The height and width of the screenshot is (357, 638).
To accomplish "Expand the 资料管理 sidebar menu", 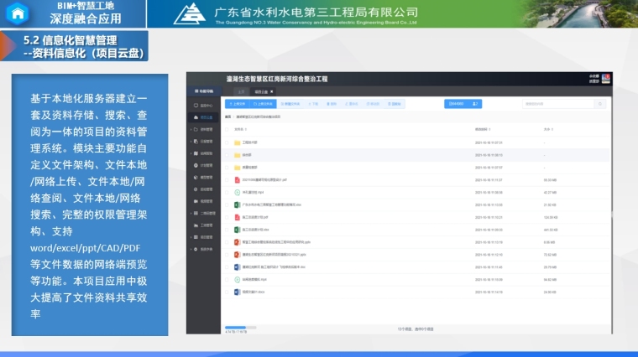I will (206, 130).
